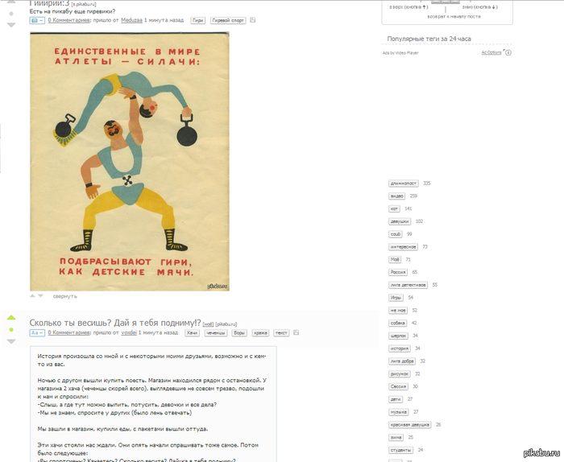
Task: Open author profile voxdei
Action: pyautogui.click(x=129, y=332)
